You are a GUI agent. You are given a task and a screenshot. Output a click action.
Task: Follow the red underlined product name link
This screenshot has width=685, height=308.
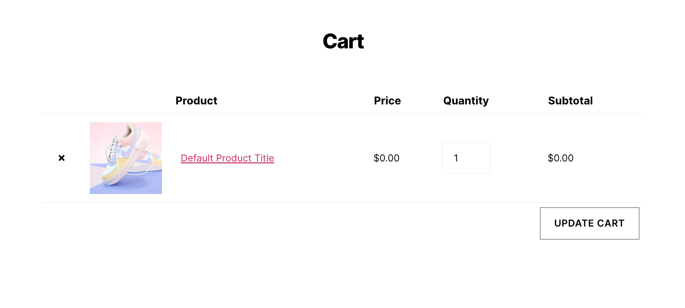click(x=227, y=158)
